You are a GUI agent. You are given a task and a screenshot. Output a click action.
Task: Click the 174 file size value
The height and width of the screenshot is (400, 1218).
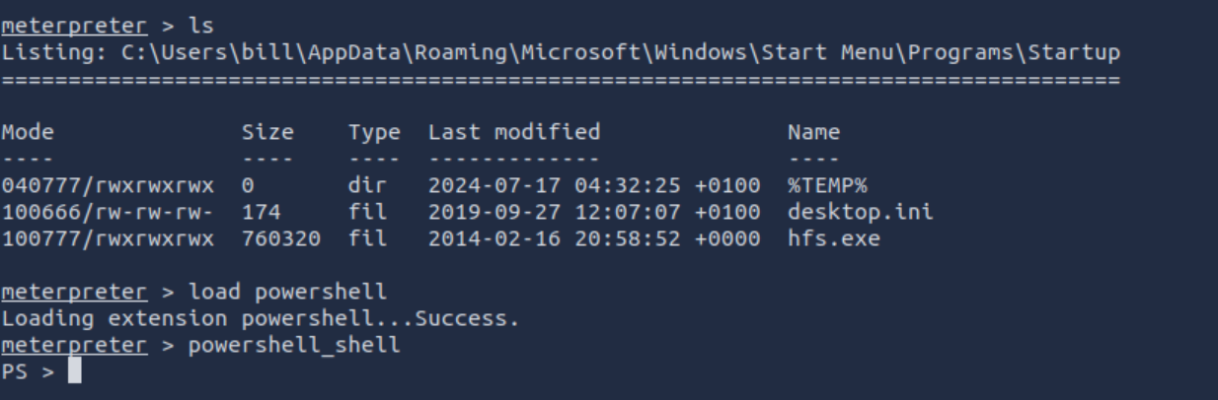coord(261,211)
